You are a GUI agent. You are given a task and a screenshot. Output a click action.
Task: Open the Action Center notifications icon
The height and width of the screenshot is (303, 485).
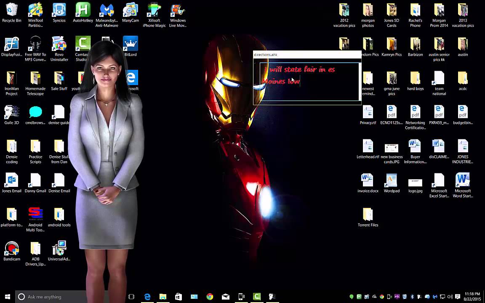(x=458, y=297)
